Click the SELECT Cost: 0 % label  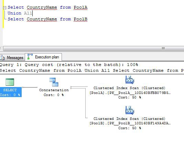[11, 92]
